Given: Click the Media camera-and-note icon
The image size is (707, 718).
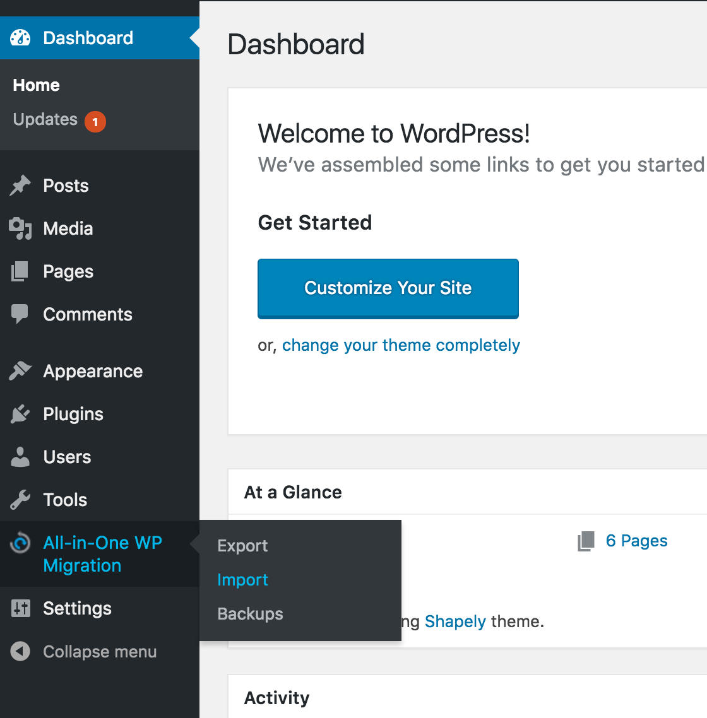Looking at the screenshot, I should pos(20,228).
